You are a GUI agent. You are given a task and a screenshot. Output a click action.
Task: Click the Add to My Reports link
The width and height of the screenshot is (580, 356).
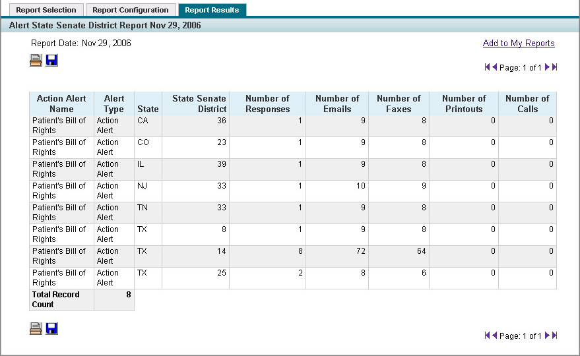point(519,44)
